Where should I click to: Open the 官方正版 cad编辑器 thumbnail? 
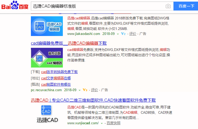pyautogui.click(x=47, y=58)
